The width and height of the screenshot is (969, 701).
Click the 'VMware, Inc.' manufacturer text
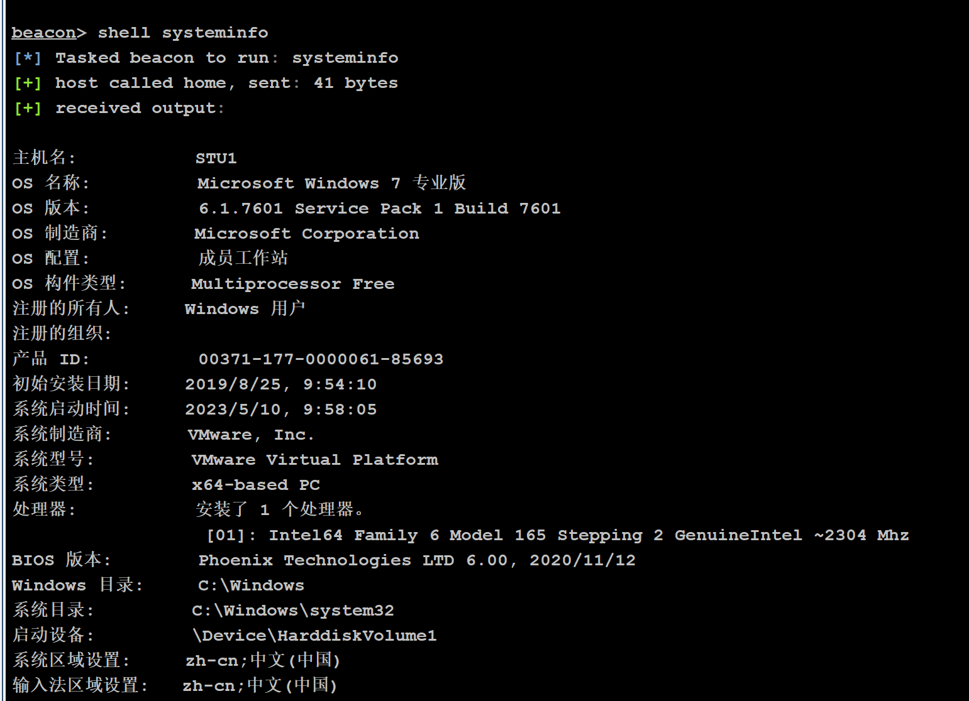(250, 435)
